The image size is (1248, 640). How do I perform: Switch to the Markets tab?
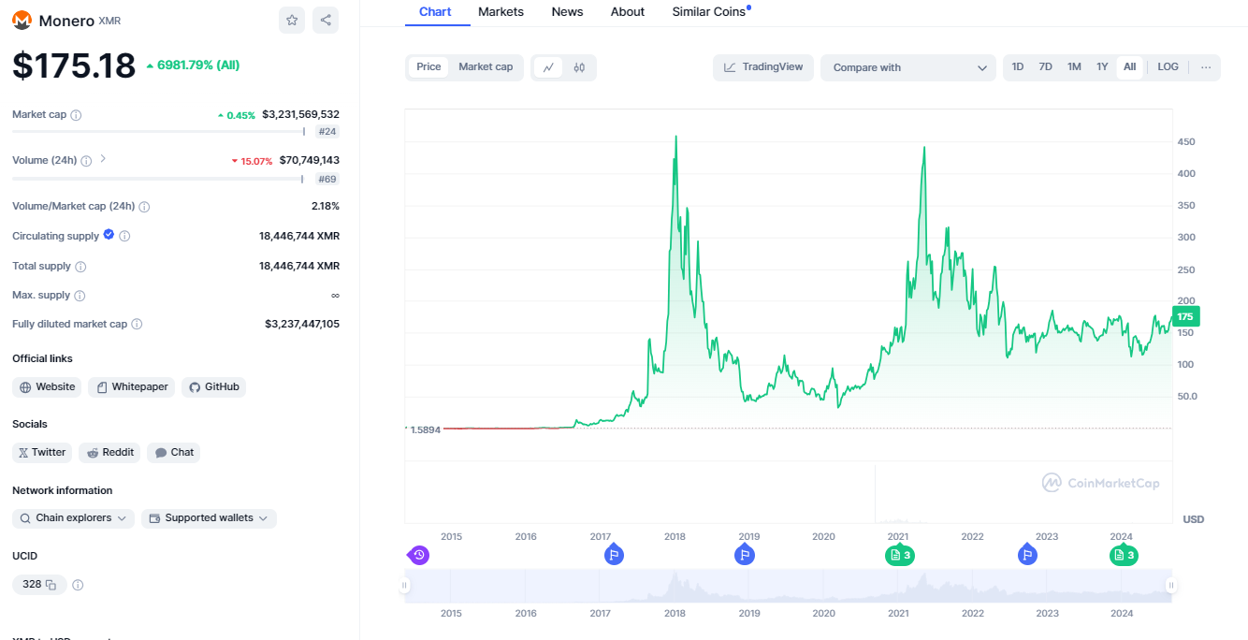point(501,12)
